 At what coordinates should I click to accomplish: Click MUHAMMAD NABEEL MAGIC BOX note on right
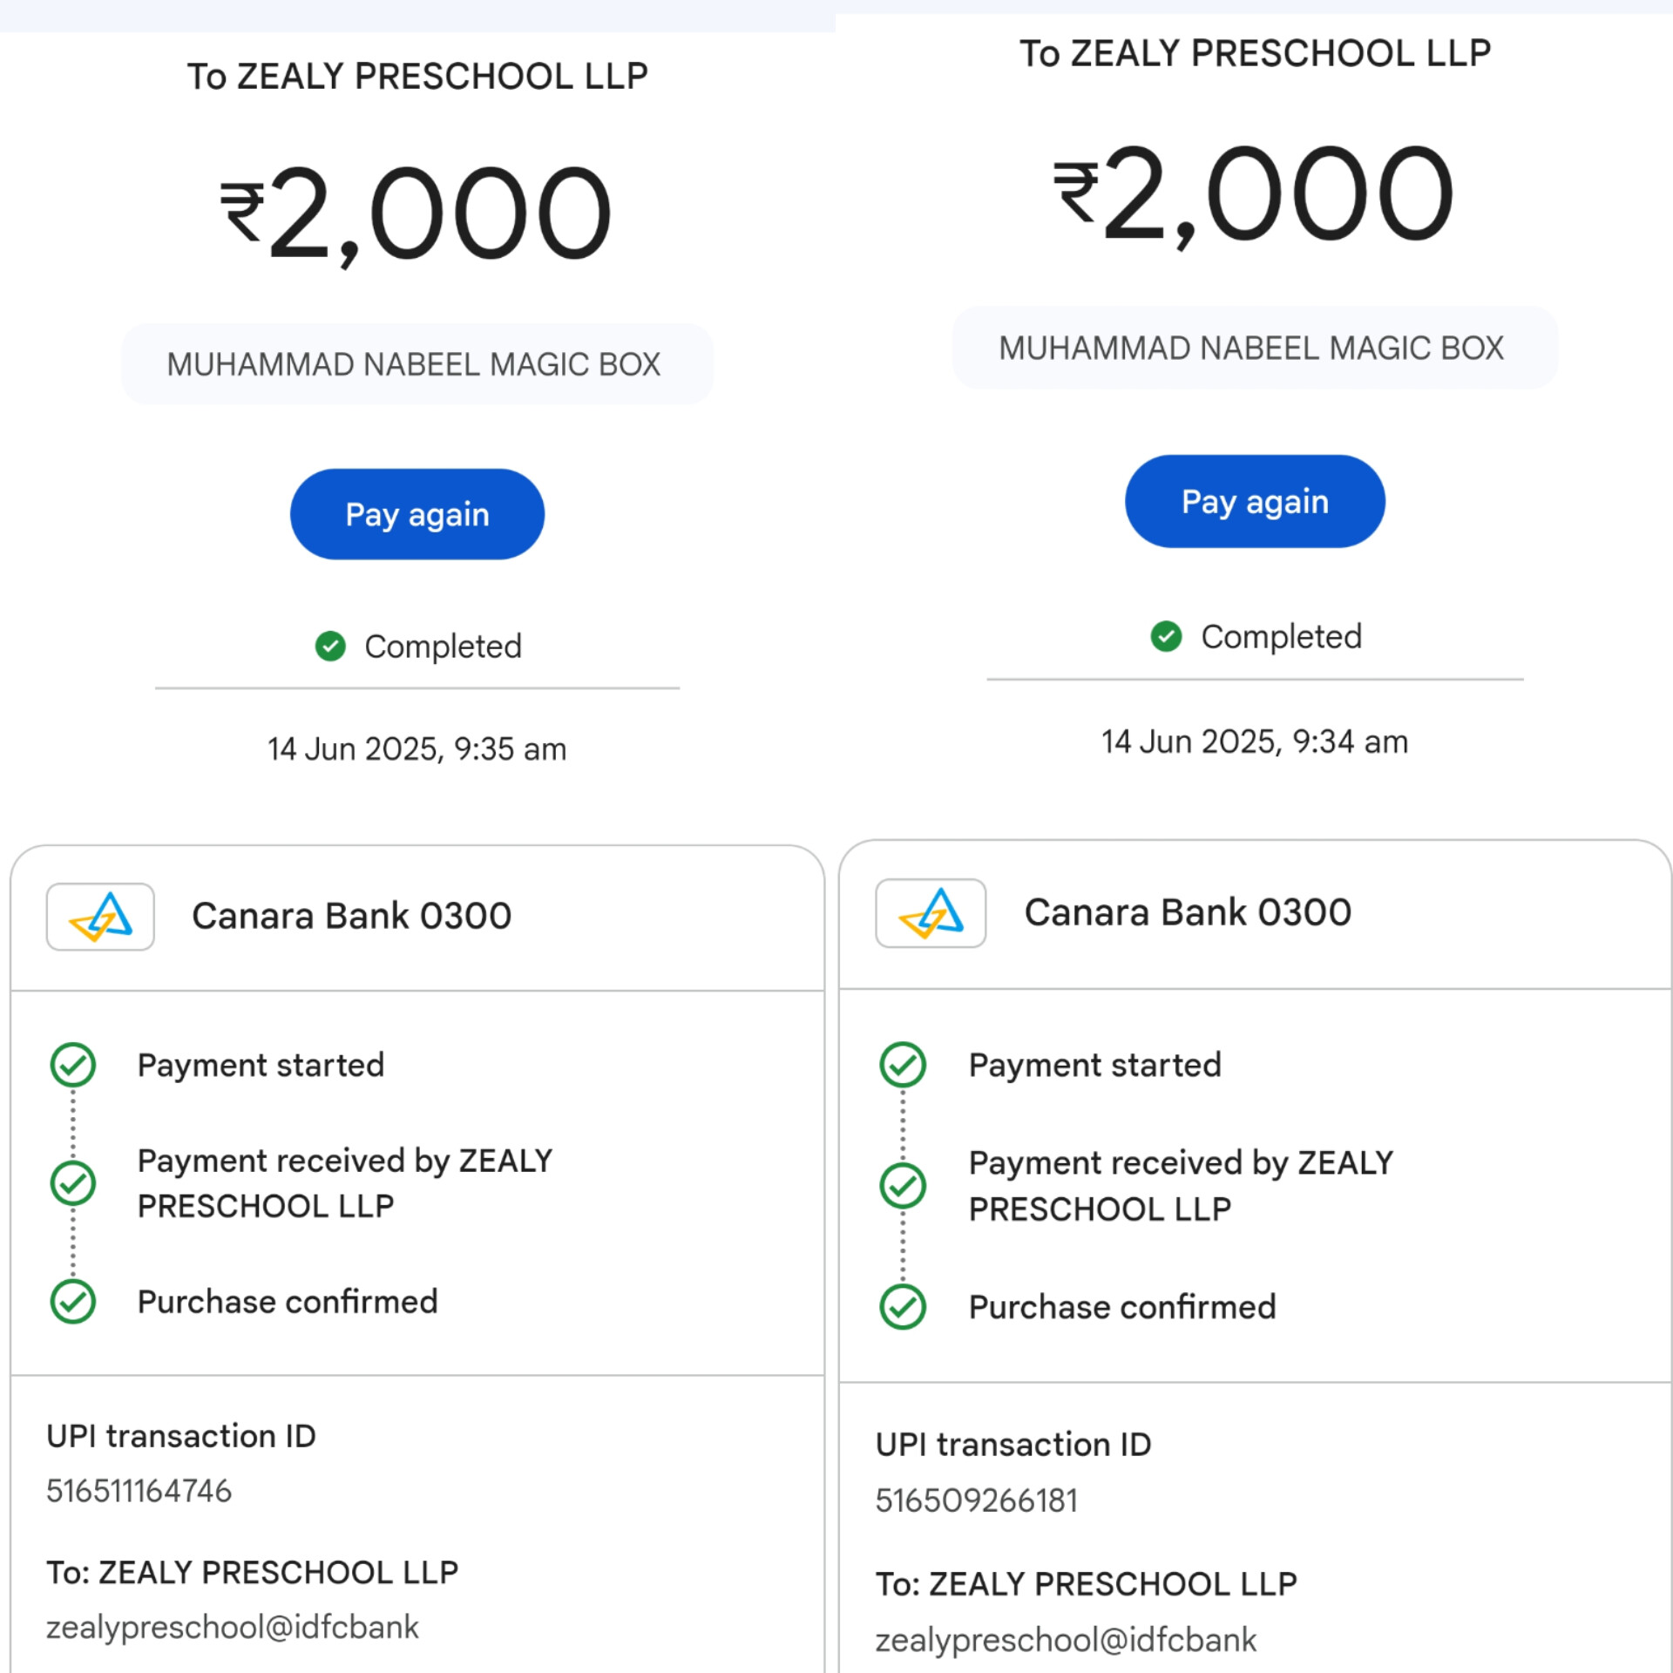[x=1251, y=349]
